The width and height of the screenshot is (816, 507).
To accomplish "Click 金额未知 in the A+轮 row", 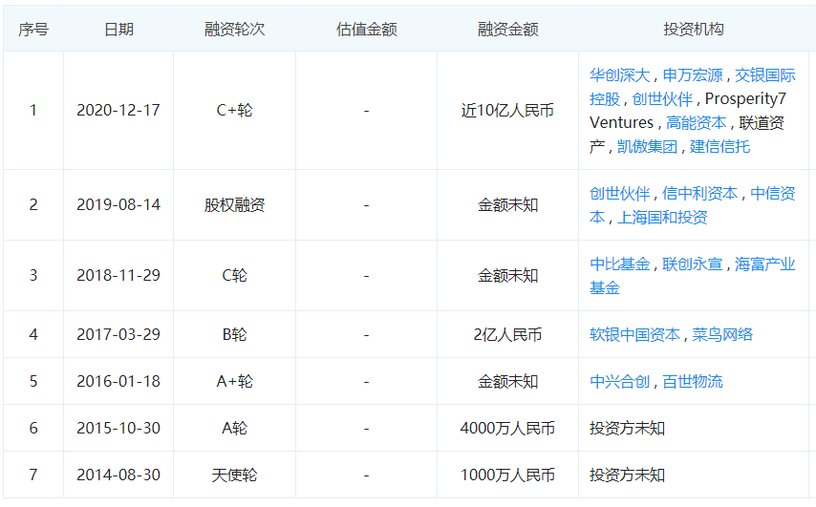I will (x=508, y=382).
